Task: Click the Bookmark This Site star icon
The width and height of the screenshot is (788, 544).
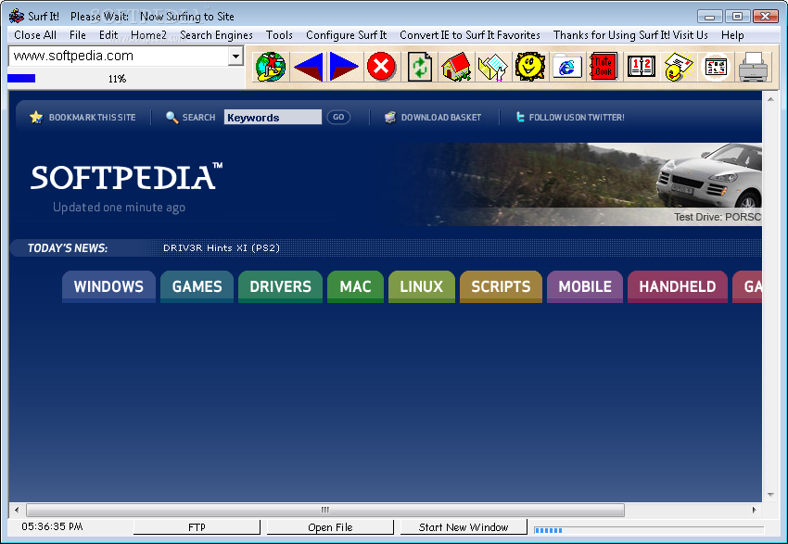Action: pyautogui.click(x=36, y=117)
